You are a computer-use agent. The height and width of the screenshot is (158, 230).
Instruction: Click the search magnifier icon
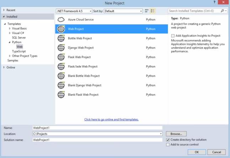click(x=222, y=11)
